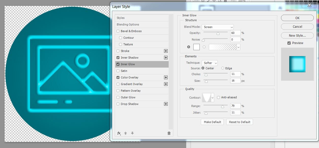Screen dimensions: 319x148
Task: Move effect up with arrow icon
Action: click(125, 133)
